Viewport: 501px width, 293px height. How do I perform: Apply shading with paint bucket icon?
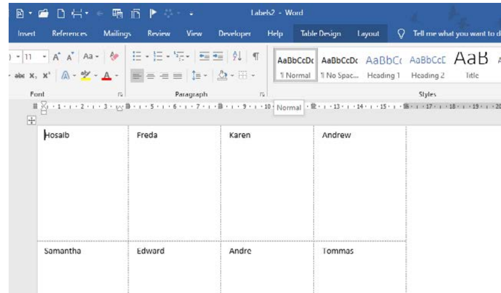(222, 76)
